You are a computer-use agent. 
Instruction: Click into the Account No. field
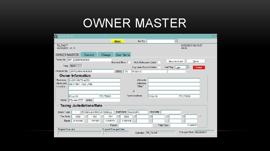coord(92,71)
